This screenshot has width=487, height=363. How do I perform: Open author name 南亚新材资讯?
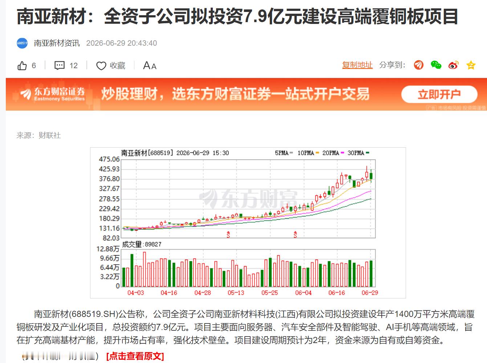57,43
